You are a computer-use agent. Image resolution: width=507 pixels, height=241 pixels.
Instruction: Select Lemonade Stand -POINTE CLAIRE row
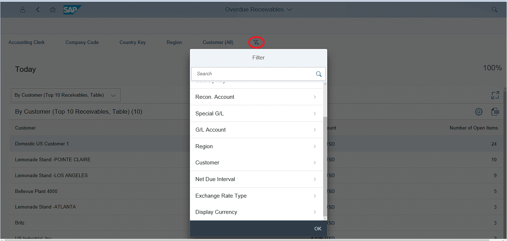pos(256,159)
